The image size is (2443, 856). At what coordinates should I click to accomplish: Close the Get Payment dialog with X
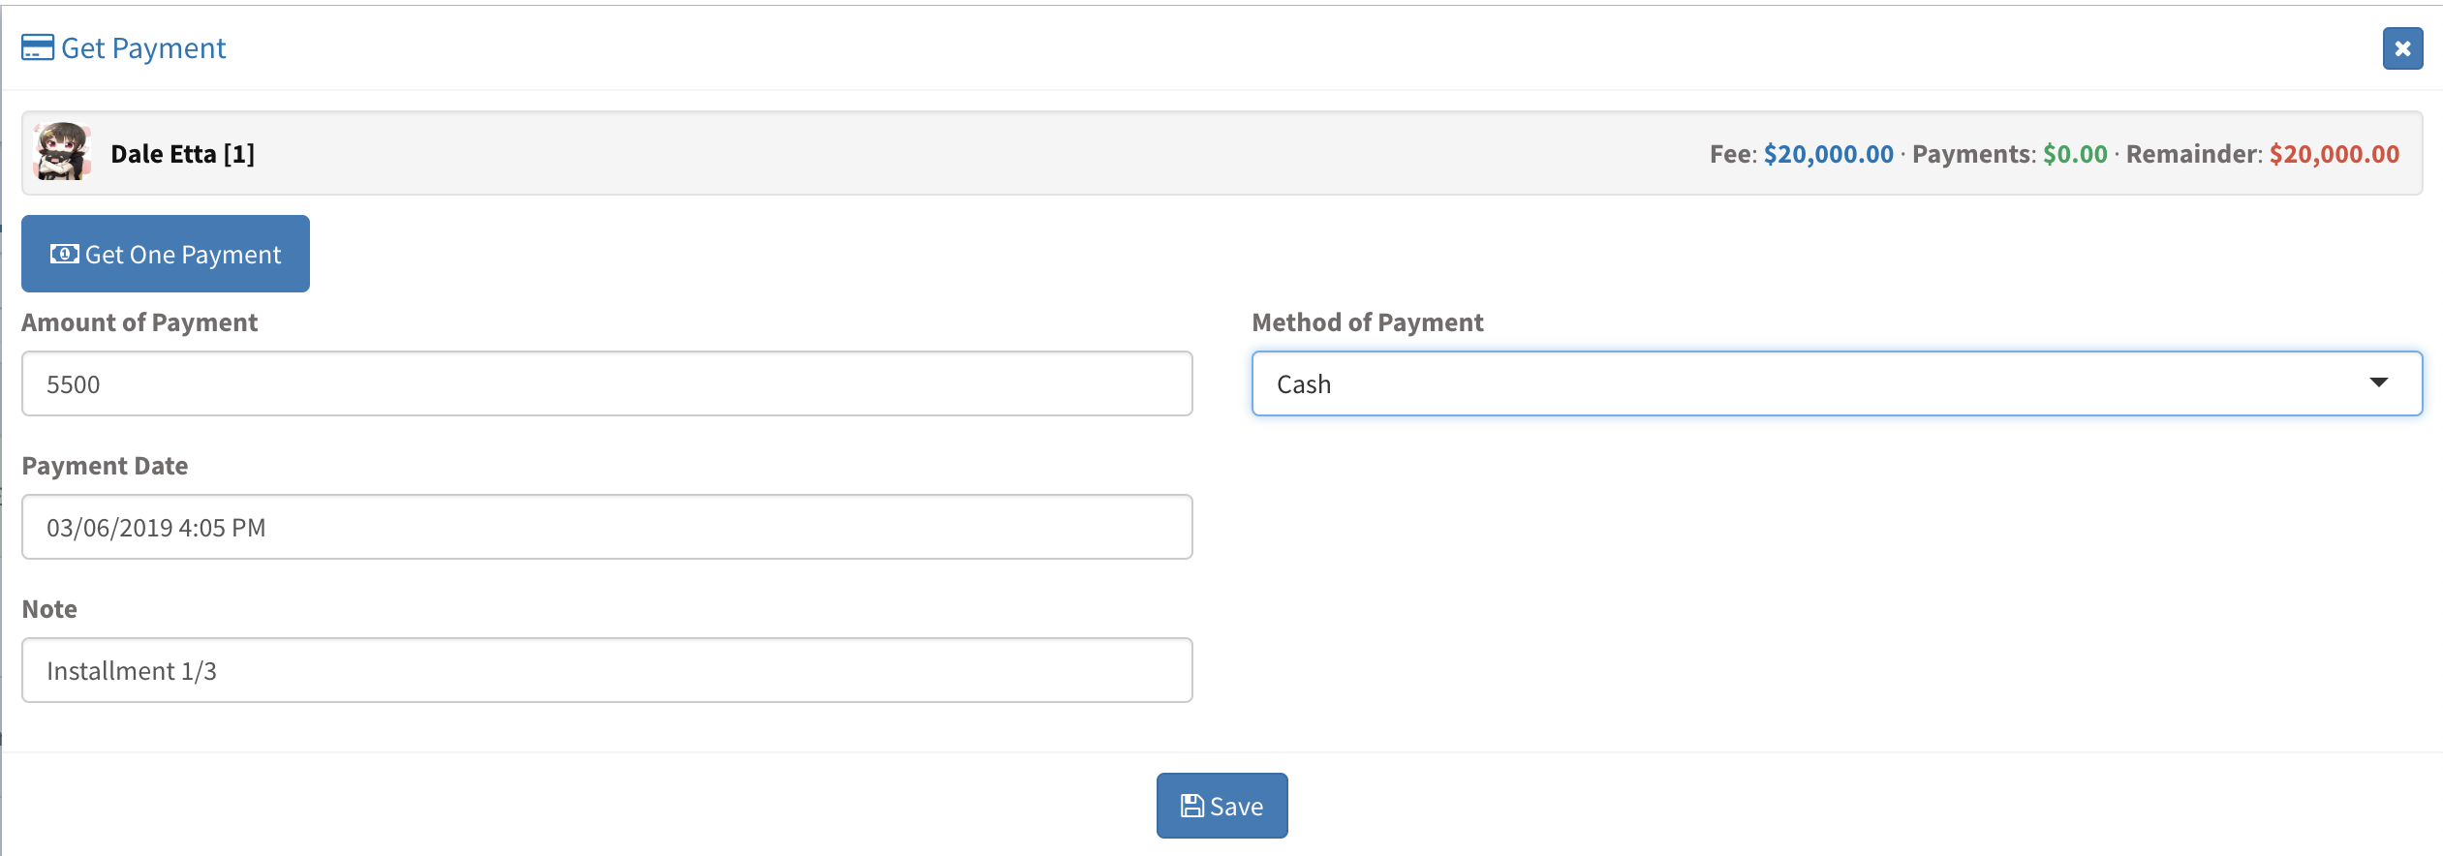click(2402, 48)
